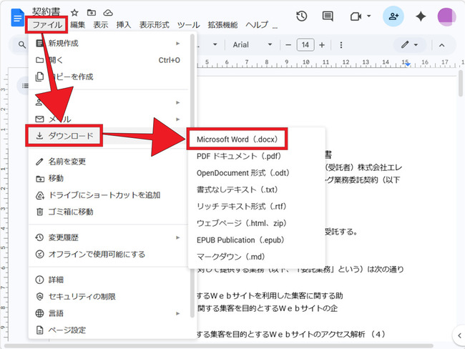Expand the 言語 submenu
465x349 pixels.
tap(109, 313)
